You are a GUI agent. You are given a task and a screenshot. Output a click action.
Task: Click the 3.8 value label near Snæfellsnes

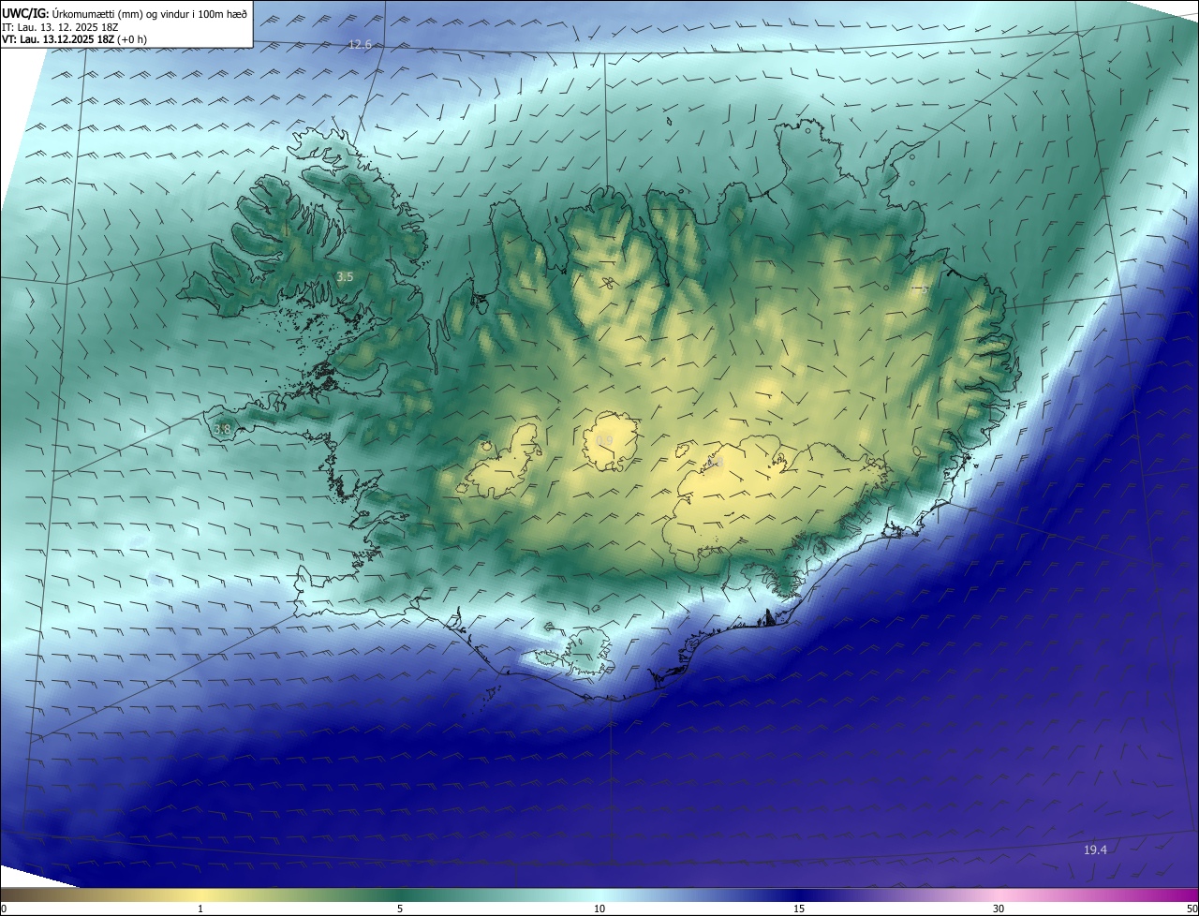[x=222, y=430]
